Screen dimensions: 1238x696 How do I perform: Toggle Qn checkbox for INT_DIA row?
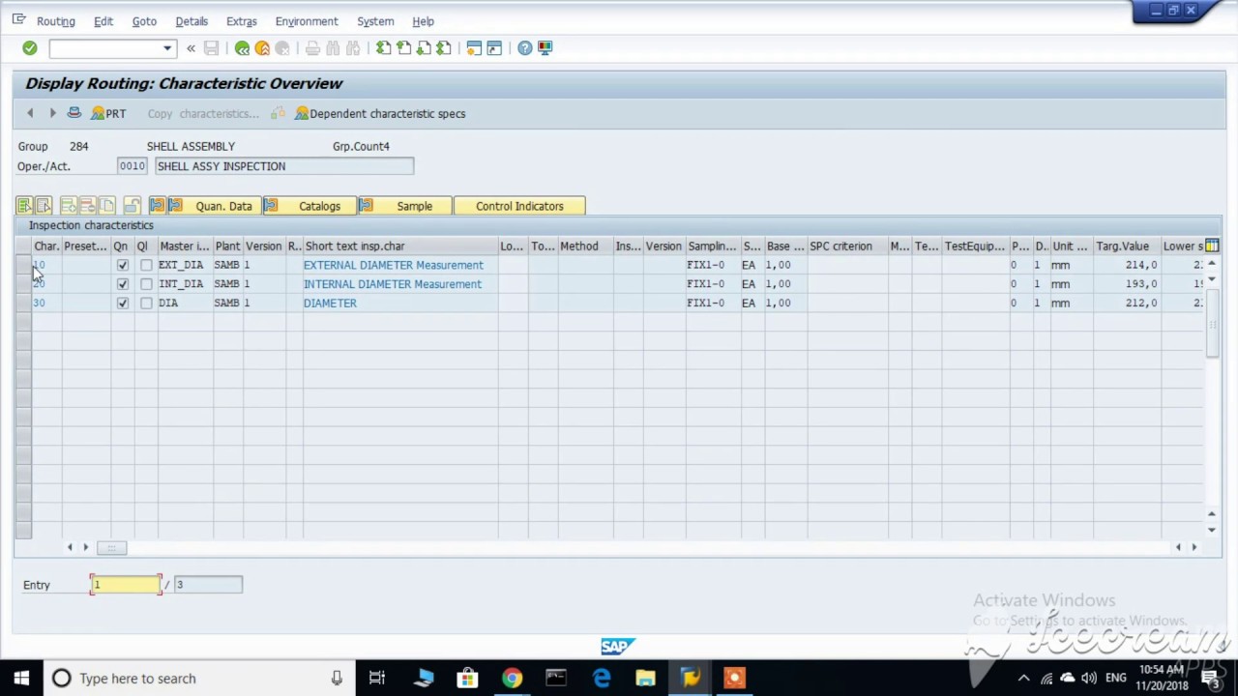point(122,284)
